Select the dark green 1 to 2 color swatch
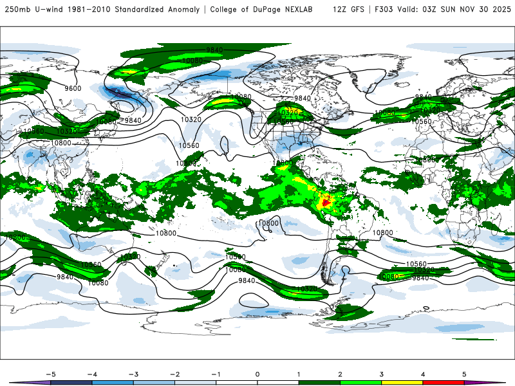Screen dimensions: 515x386 tap(319, 383)
